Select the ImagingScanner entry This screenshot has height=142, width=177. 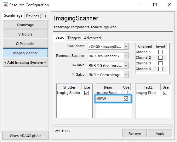25,53
